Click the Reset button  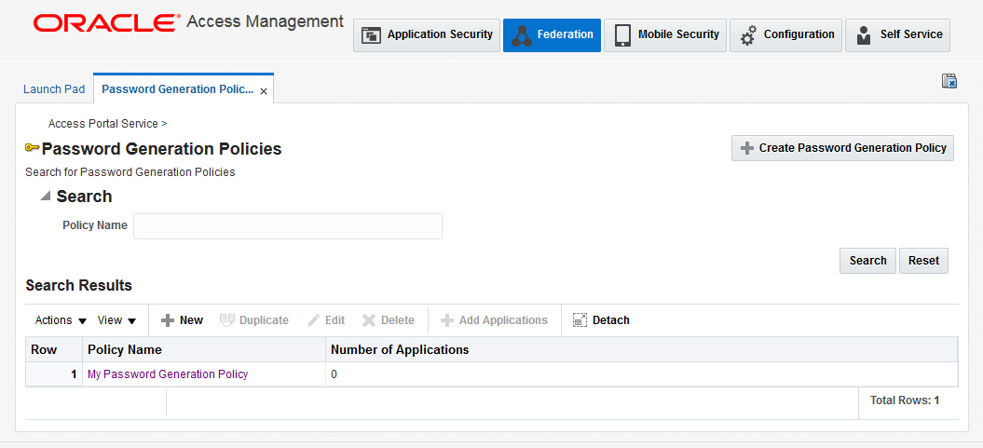click(x=923, y=261)
